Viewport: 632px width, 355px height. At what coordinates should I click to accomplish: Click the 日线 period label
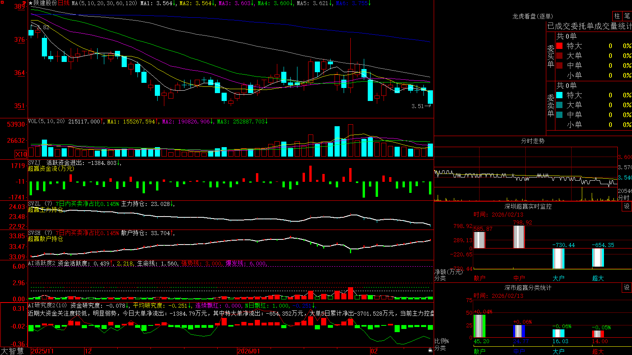coord(64,3)
